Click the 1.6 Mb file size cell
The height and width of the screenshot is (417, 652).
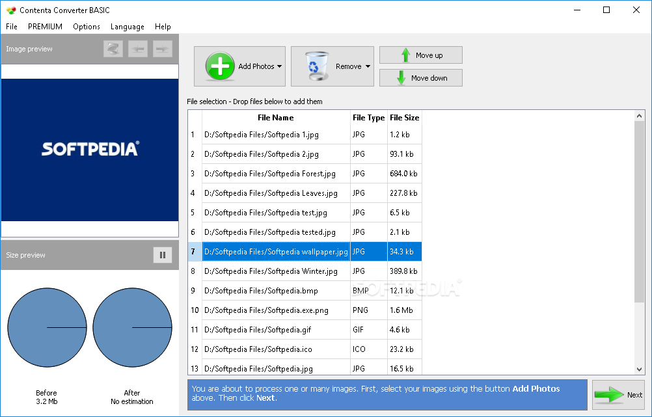(405, 310)
